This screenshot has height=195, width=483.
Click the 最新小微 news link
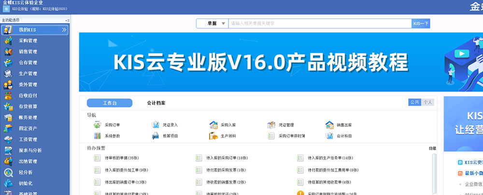tap(474, 173)
